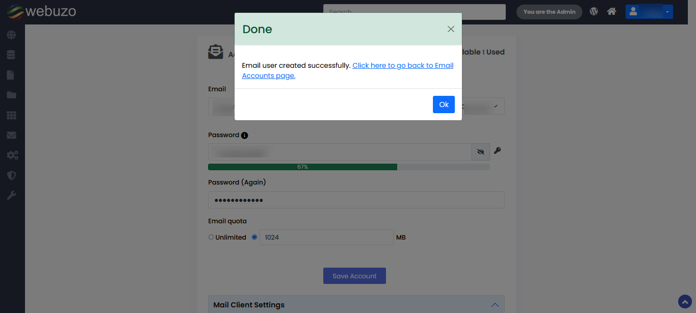
Task: Click the globe icon in the sidebar
Action: tap(11, 35)
